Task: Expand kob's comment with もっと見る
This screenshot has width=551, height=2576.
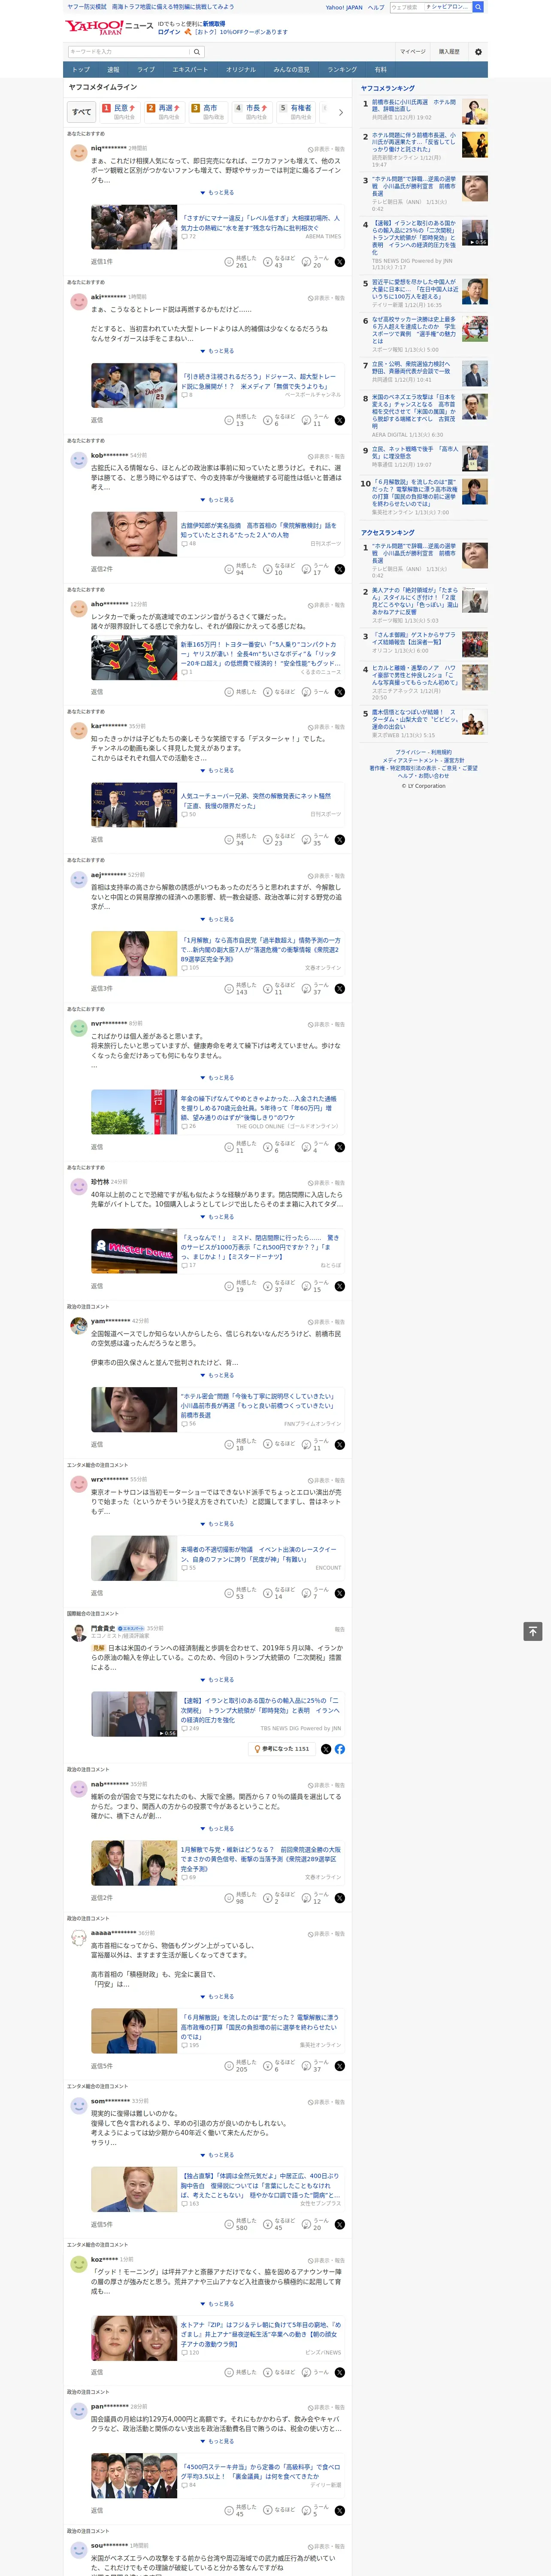Action: pyautogui.click(x=217, y=500)
